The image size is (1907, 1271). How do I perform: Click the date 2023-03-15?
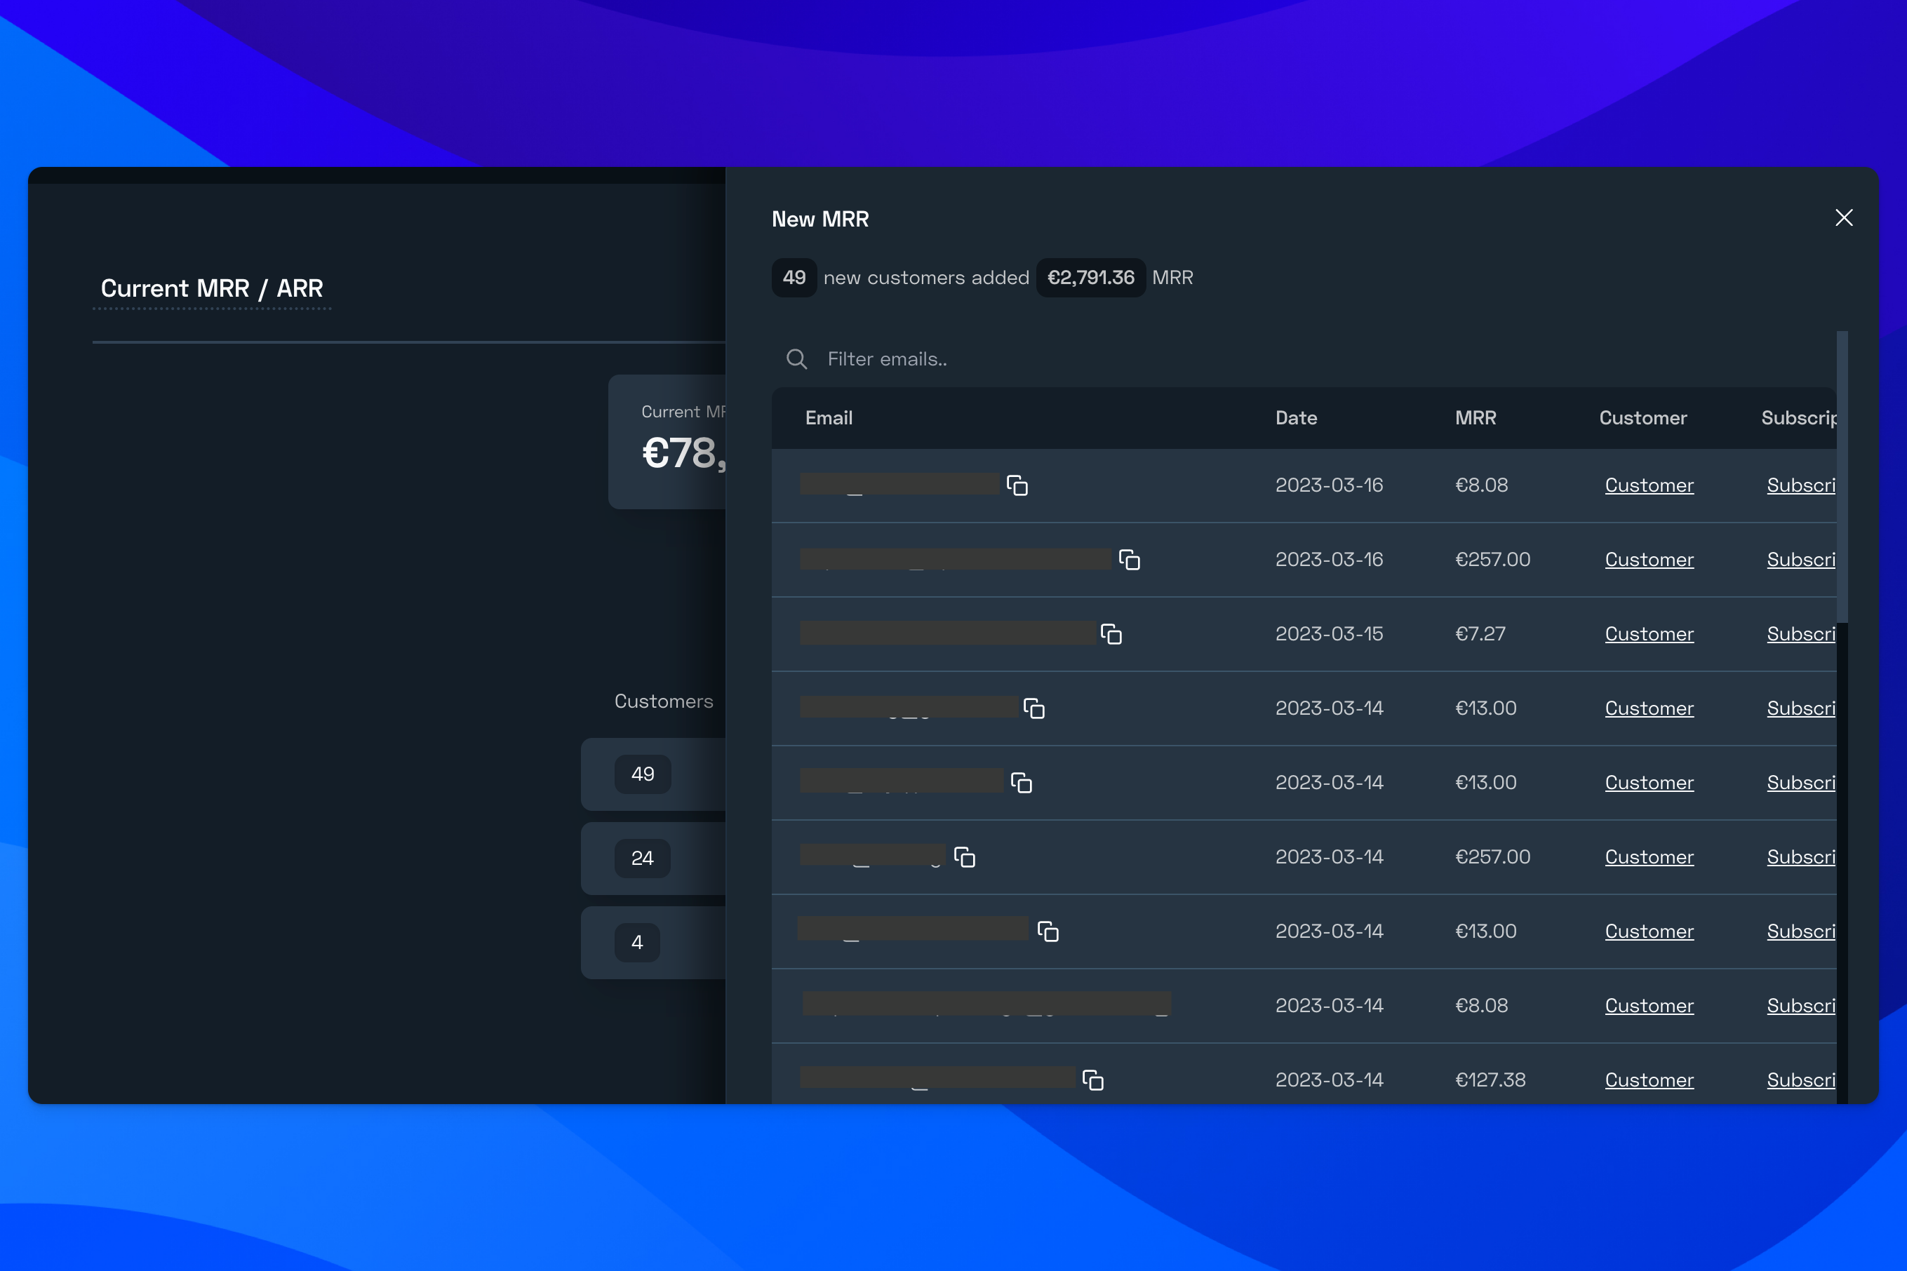pyautogui.click(x=1329, y=634)
